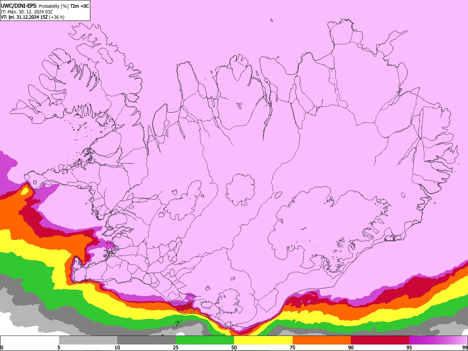Viewport: 468px width, 351px height.
Task: Click the crimson 90-95 legend swatch
Action: (x=380, y=340)
